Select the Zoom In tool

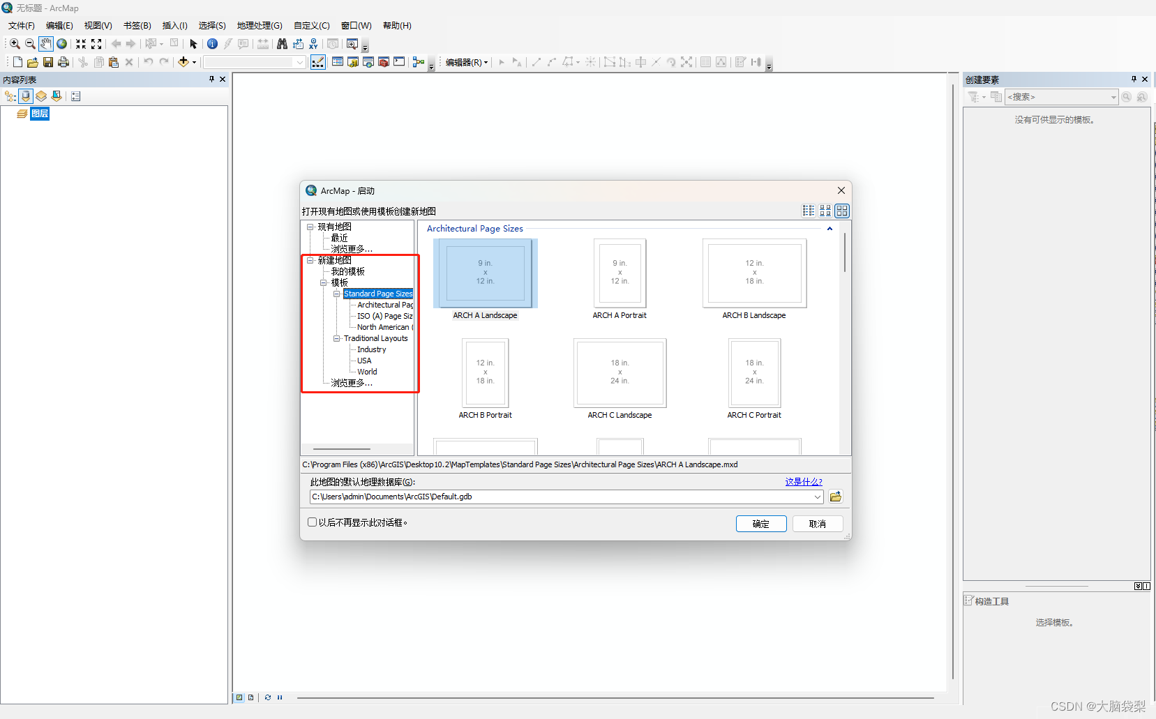click(15, 44)
